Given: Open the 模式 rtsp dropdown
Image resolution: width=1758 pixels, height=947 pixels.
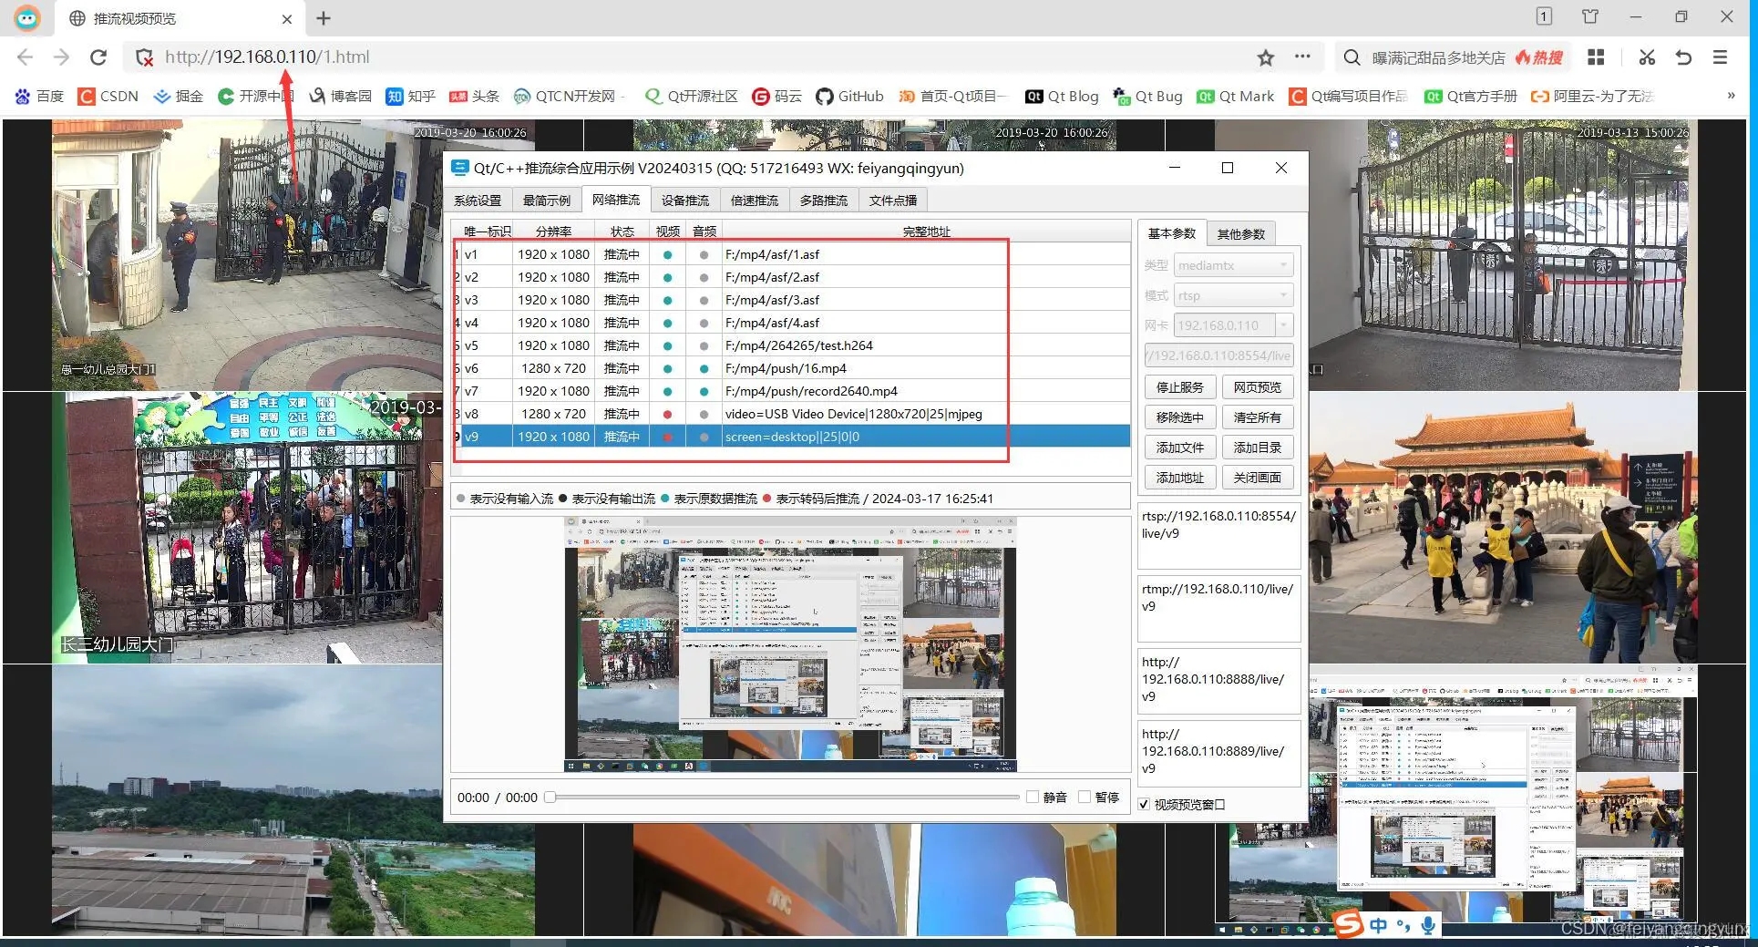Looking at the screenshot, I should point(1282,294).
